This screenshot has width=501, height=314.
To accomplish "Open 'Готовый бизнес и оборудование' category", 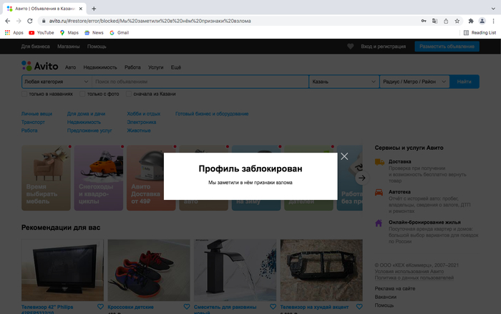I will (212, 114).
